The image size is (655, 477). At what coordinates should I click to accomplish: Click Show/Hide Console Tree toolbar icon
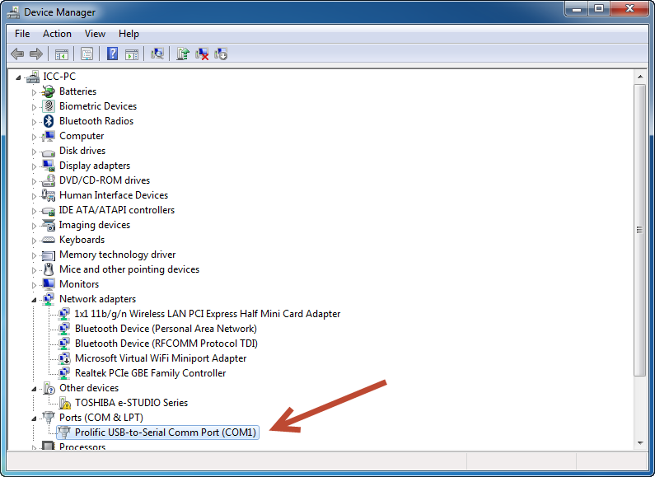61,54
